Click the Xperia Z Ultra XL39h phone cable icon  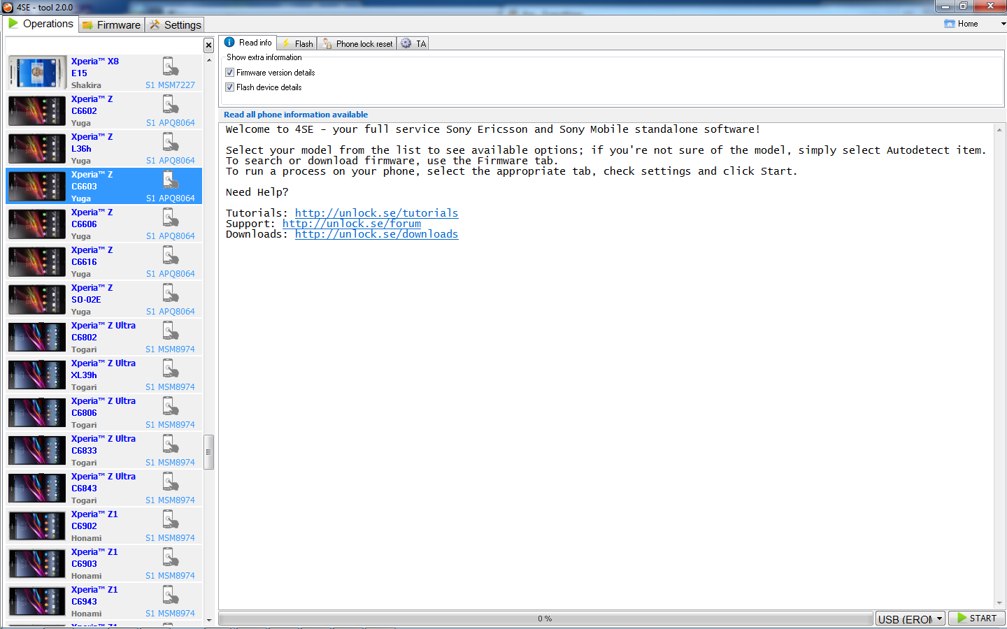[171, 368]
